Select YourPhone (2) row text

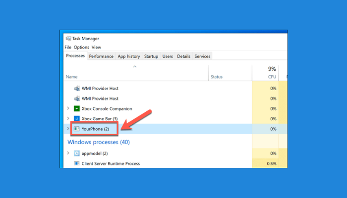tap(95, 129)
